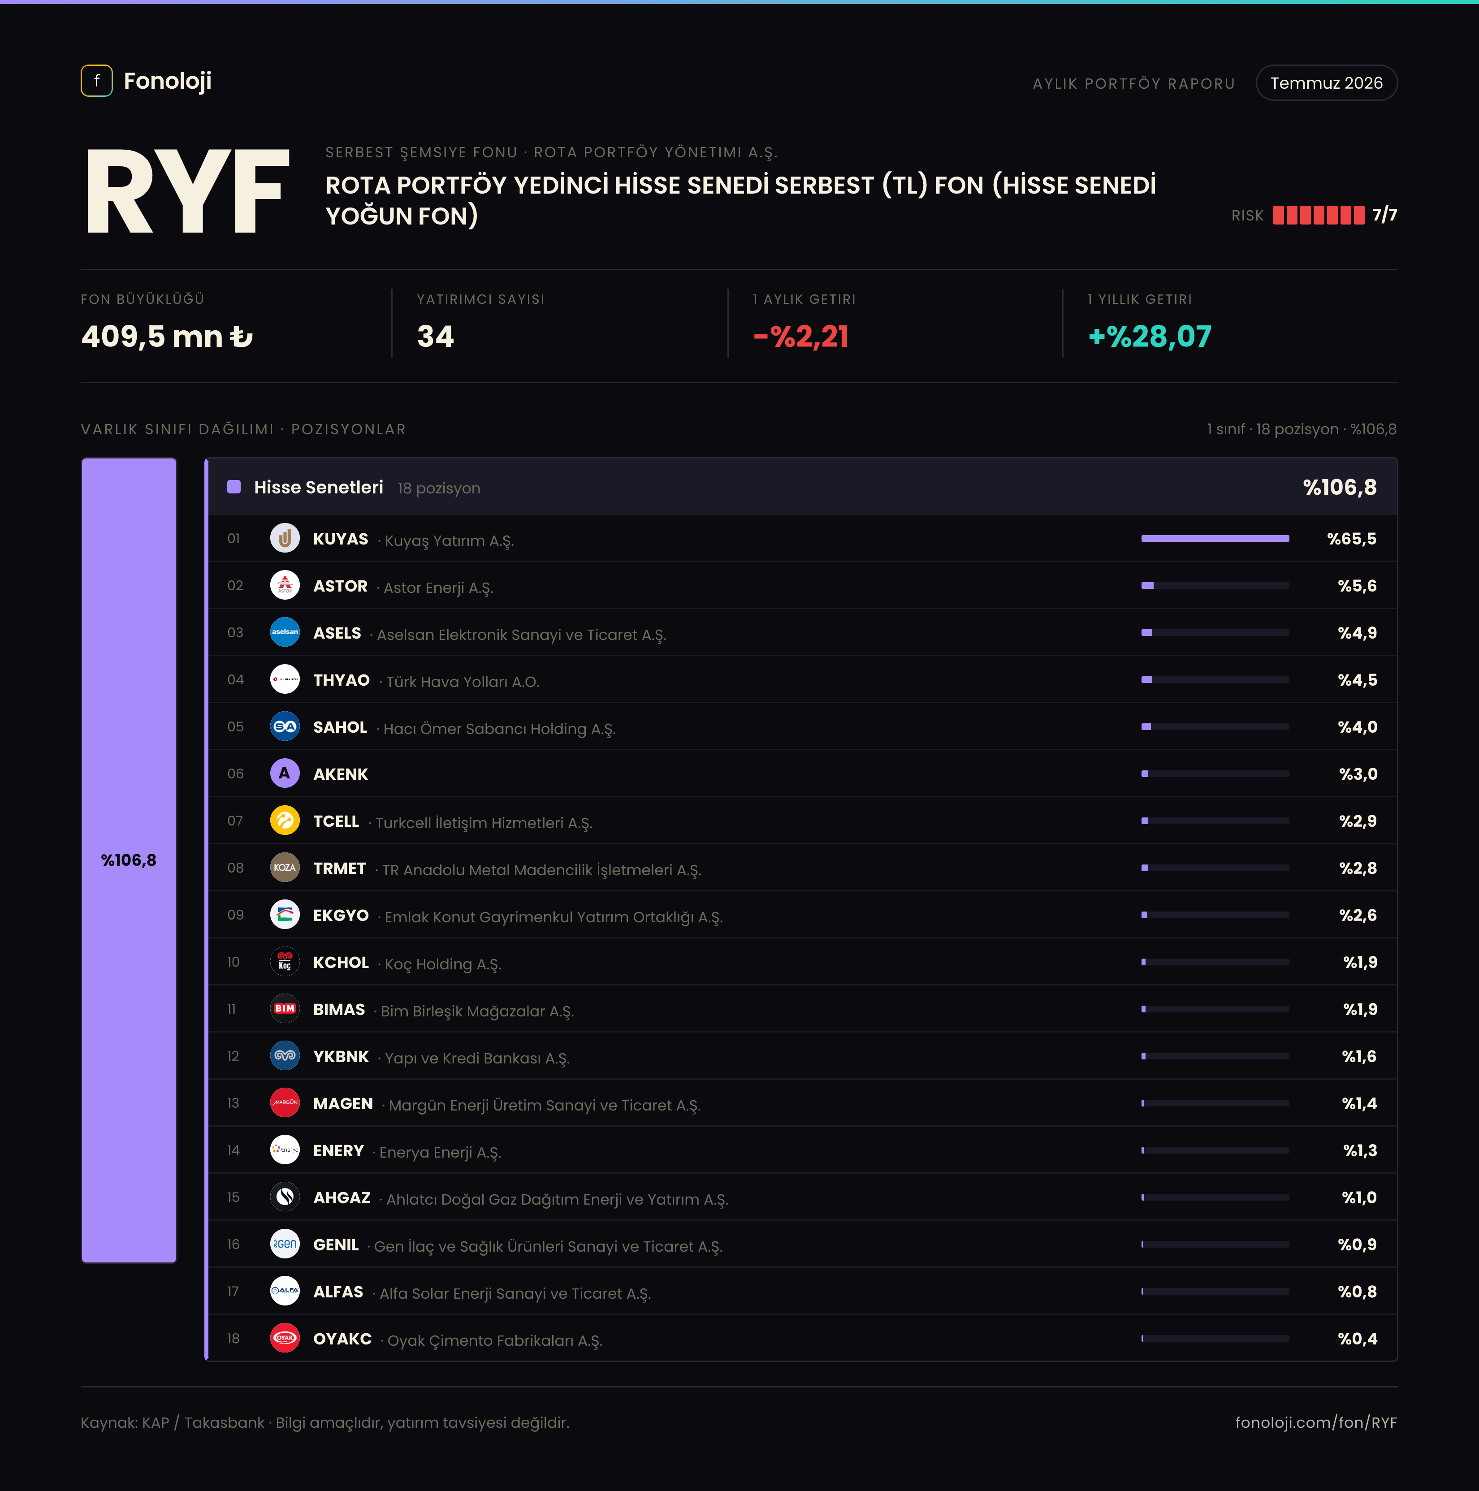This screenshot has height=1491, width=1479.
Task: Click the ENERY Enerya logo
Action: [x=285, y=1150]
